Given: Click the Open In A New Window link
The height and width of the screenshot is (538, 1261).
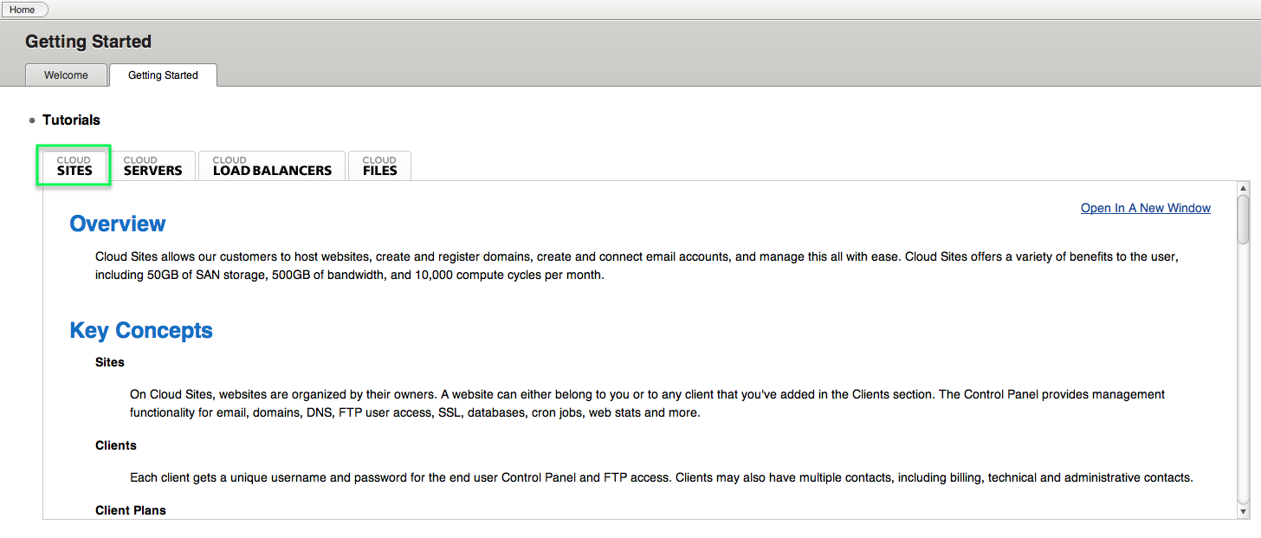Looking at the screenshot, I should point(1146,208).
